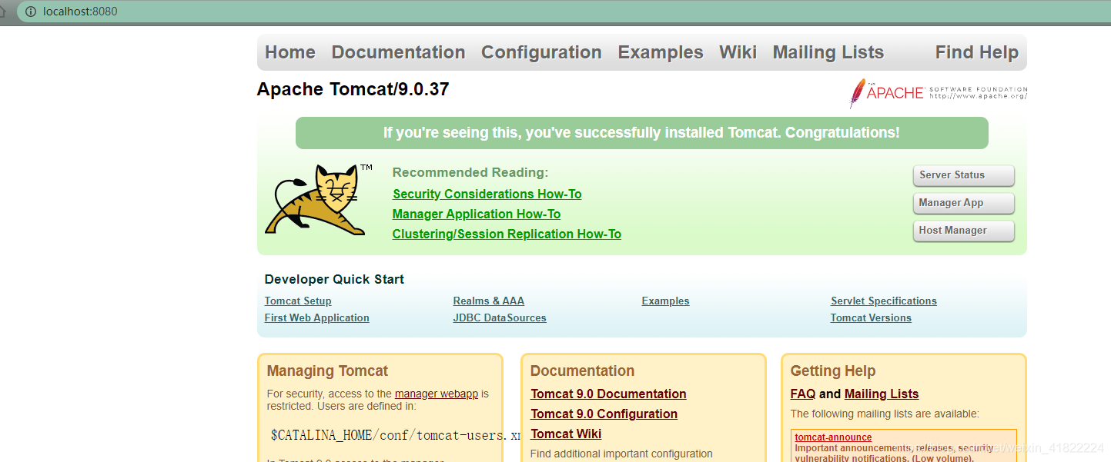Click the successfully installed Tomcat congratulations banner
This screenshot has height=462, width=1111.
pos(641,133)
